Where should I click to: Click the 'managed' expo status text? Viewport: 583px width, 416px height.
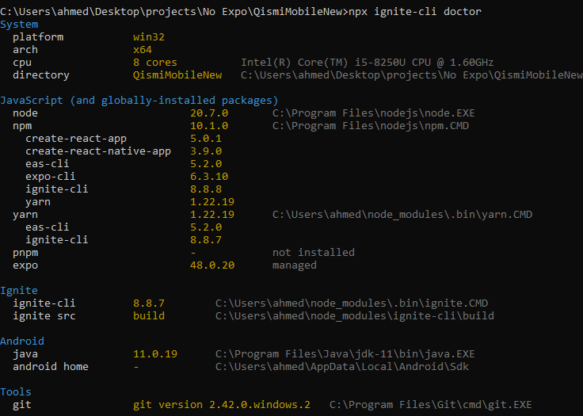[295, 265]
